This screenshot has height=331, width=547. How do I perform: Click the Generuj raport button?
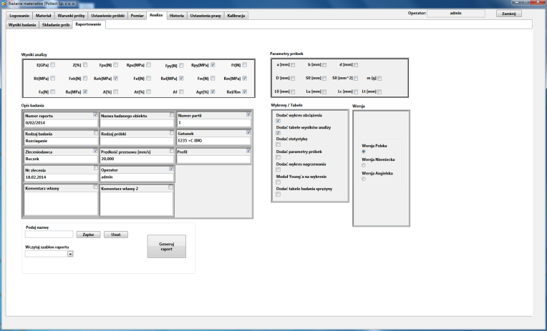click(x=166, y=247)
